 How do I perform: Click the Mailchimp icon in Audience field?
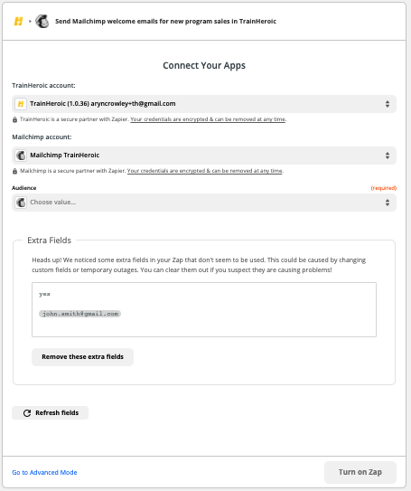pos(21,203)
